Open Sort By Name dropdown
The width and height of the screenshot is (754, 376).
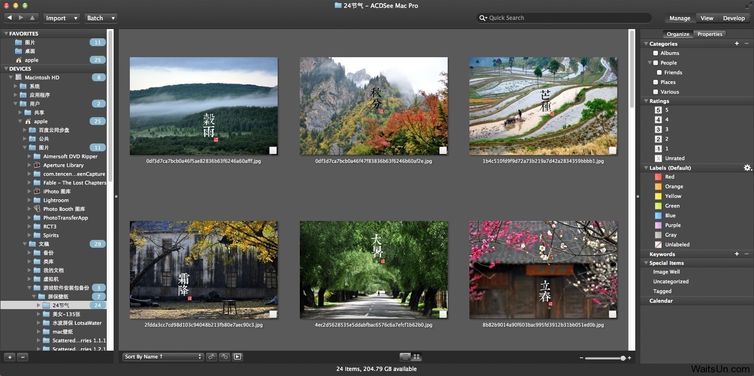[163, 357]
